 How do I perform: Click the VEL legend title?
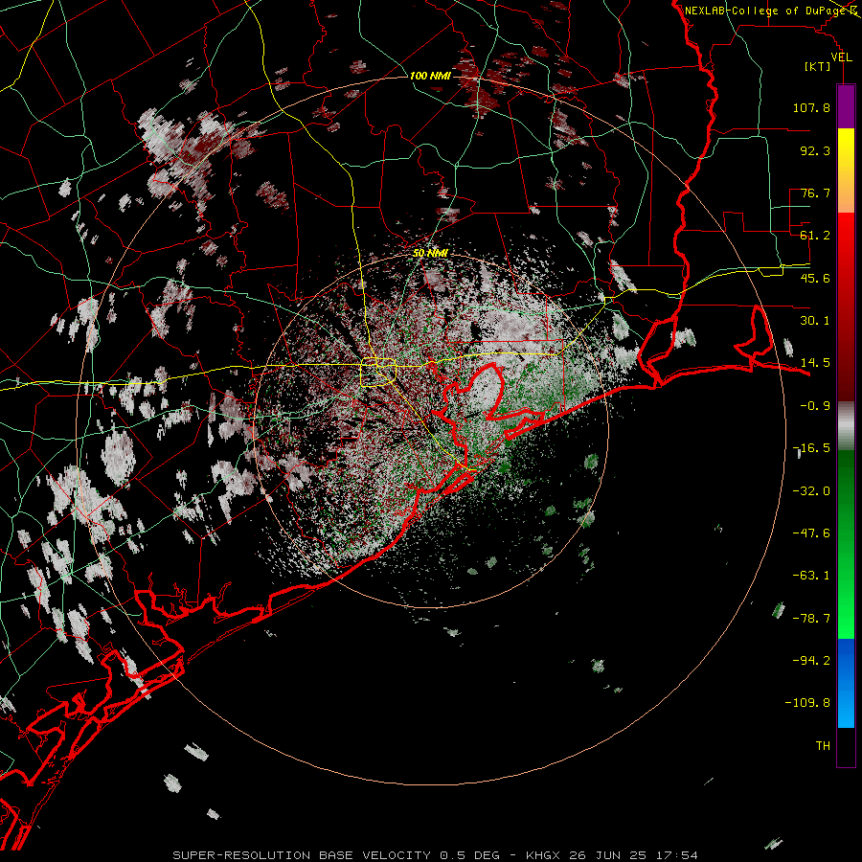(841, 57)
